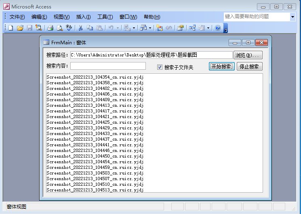301x214 pixels.
Task: Open the 文件(F) menu
Action: click(17, 17)
